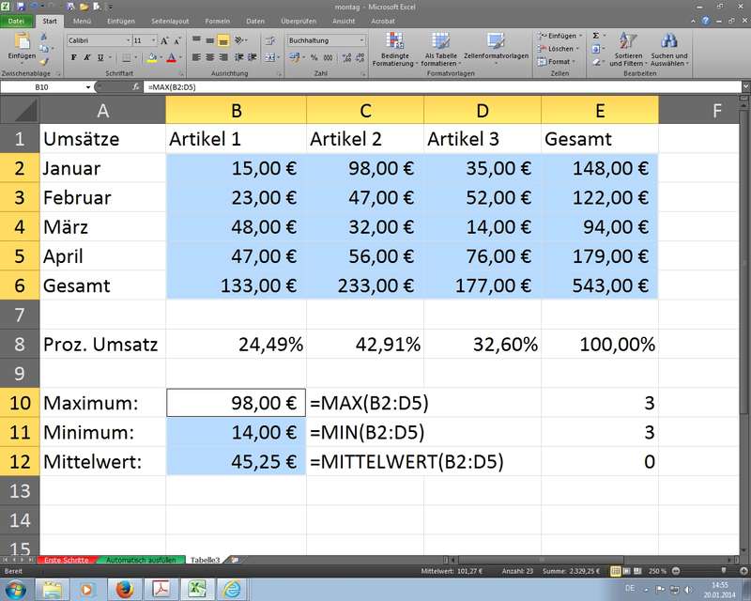Click the Format Painter brush icon

(x=45, y=62)
